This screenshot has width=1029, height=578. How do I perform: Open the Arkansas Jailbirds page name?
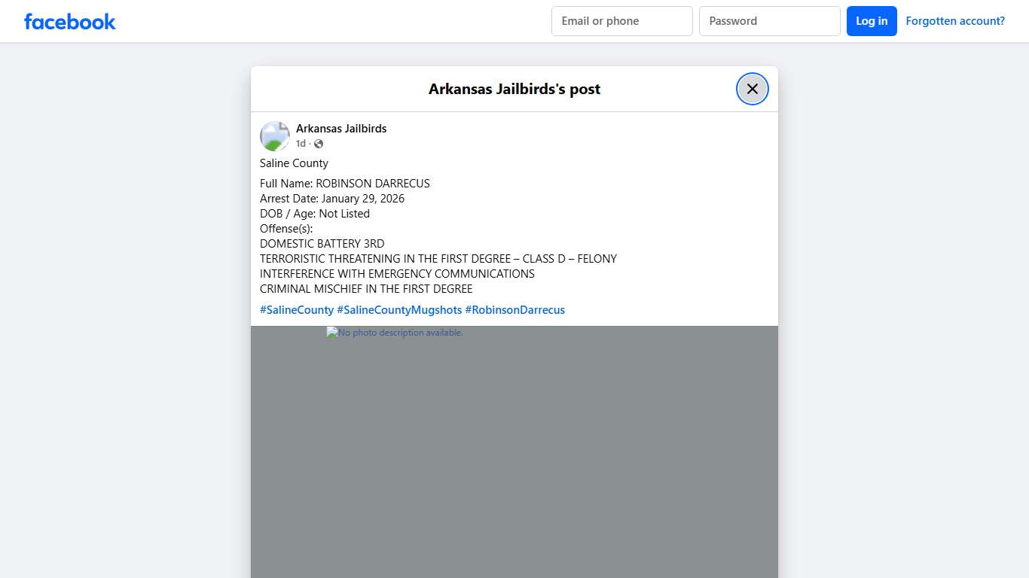[341, 128]
